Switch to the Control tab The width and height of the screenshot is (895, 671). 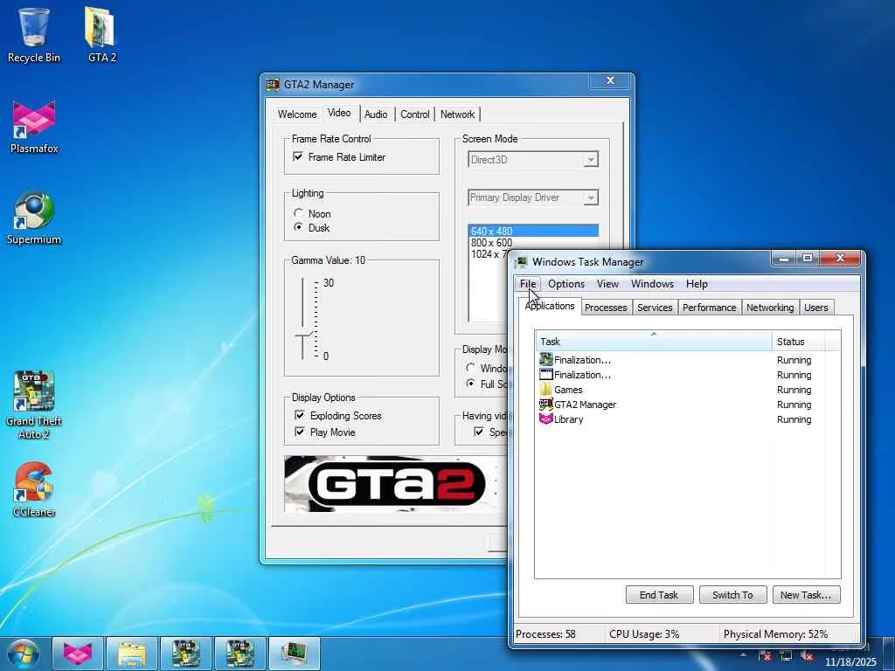pos(414,114)
